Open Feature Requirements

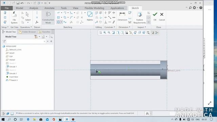tap(139, 18)
